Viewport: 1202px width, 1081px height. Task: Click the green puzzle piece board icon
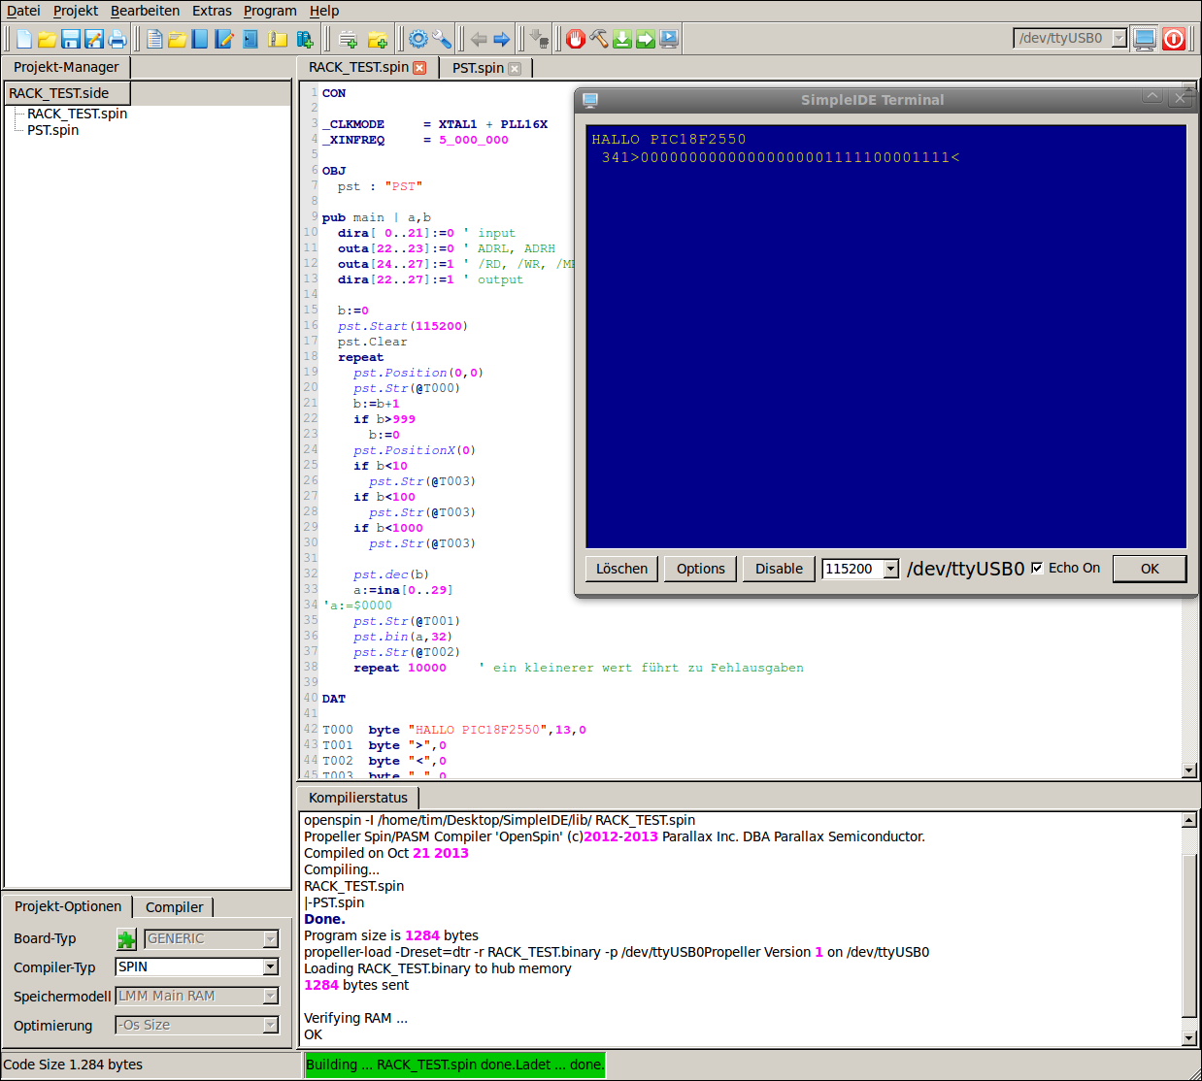click(126, 939)
